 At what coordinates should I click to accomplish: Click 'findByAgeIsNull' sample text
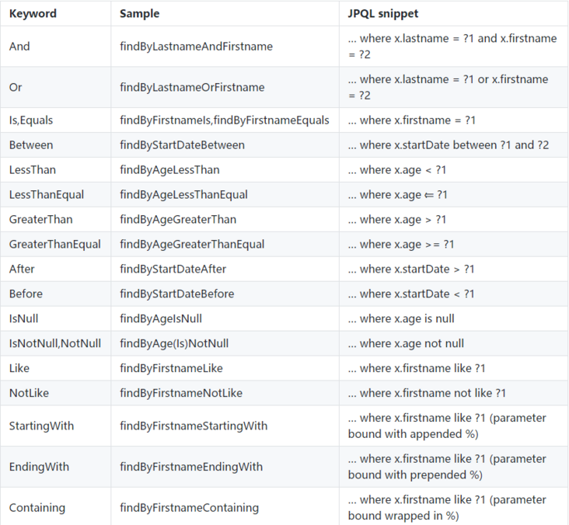pyautogui.click(x=161, y=318)
